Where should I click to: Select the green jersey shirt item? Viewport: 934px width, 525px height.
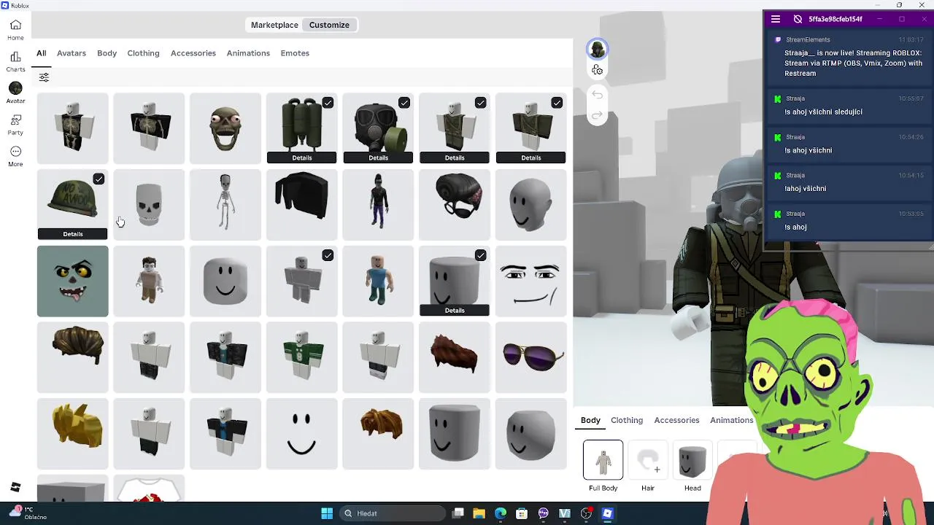pos(302,357)
